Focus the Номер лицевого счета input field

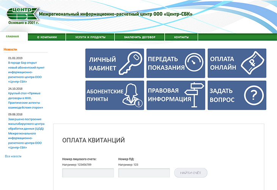point(88,173)
